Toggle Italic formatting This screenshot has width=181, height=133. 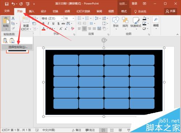(x=49, y=23)
